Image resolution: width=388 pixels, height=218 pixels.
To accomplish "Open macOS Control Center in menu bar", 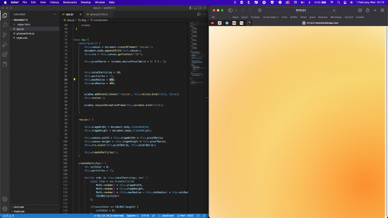I will (x=345, y=2).
